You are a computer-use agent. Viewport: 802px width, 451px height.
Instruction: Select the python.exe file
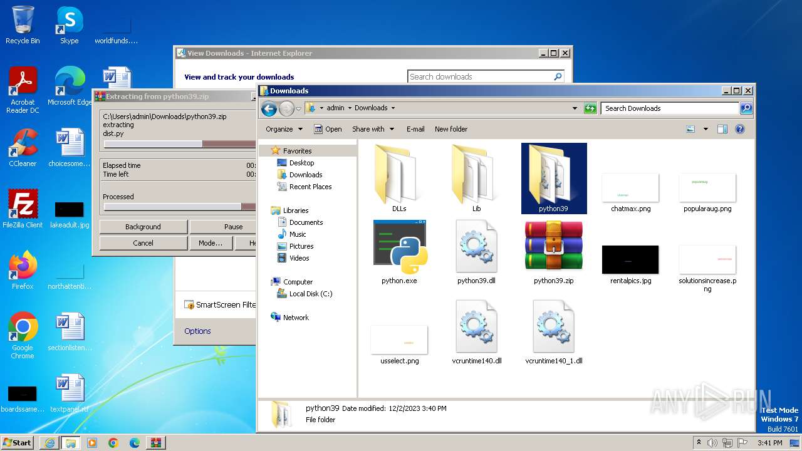[x=399, y=252]
